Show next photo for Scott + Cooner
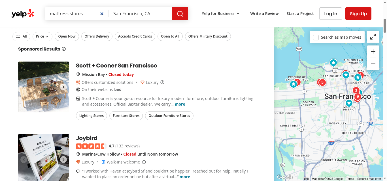This screenshot has width=387, height=181. coord(63,87)
